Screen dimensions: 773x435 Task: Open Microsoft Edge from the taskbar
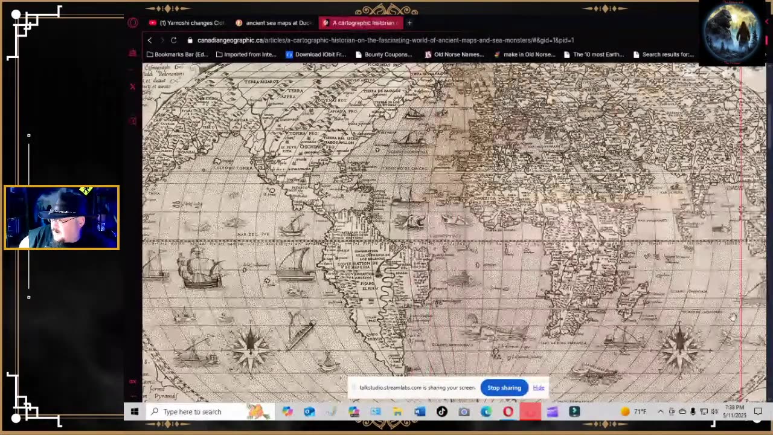pyautogui.click(x=486, y=412)
